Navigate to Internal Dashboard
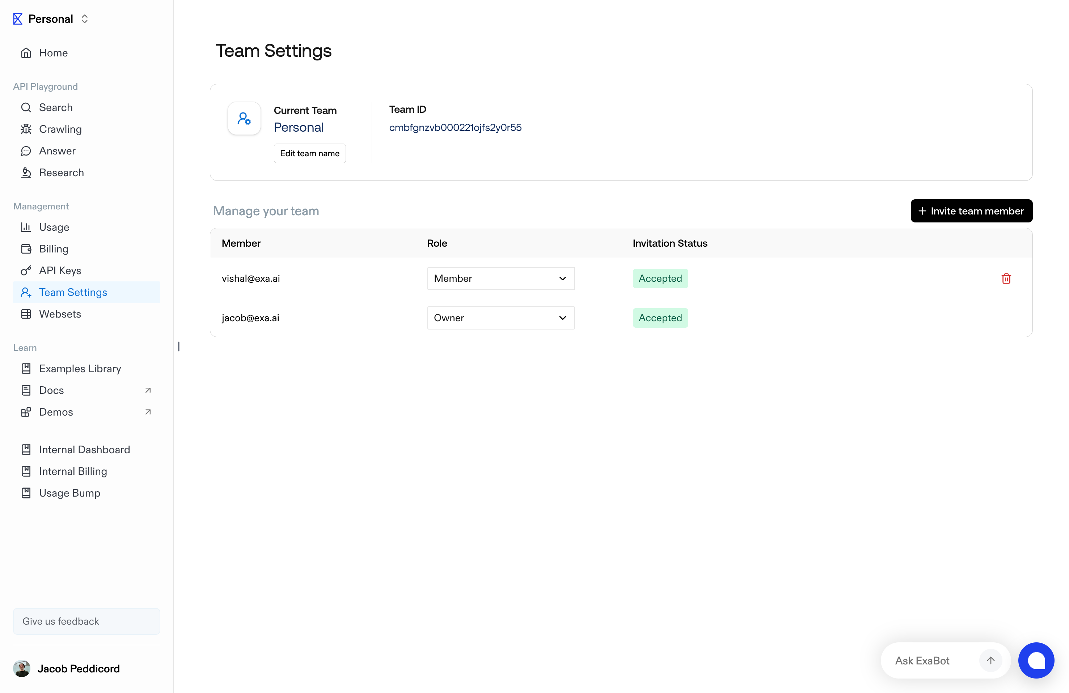 tap(84, 450)
